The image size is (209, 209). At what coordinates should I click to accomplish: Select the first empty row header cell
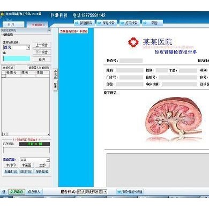tap(4, 76)
